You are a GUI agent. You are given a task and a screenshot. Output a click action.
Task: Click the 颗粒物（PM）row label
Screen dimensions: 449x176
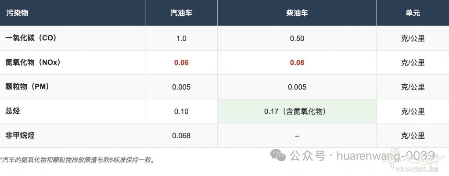click(30, 86)
